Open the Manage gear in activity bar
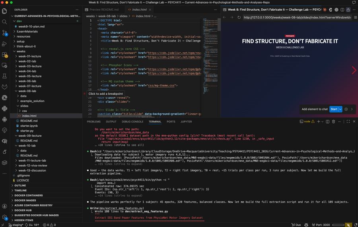Screen dimensions: 358x227 (x=4, y=217)
